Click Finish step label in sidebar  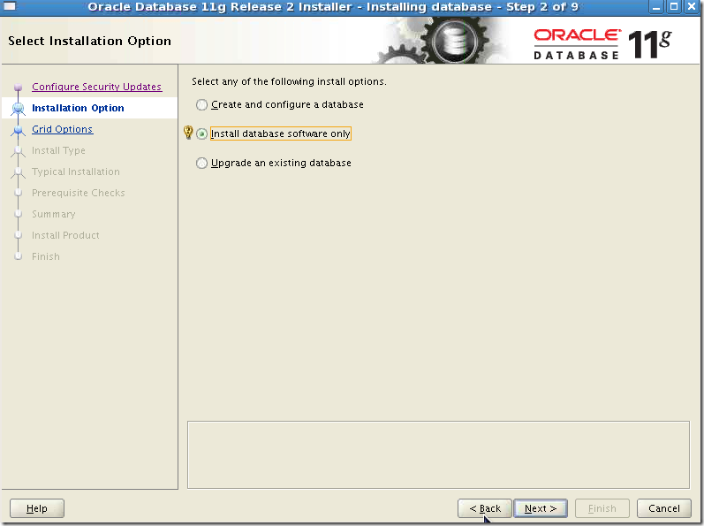pos(45,256)
